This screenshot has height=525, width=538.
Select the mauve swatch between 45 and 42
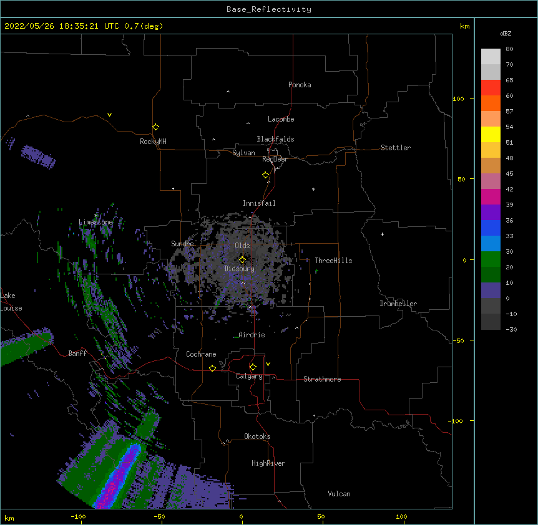[491, 181]
